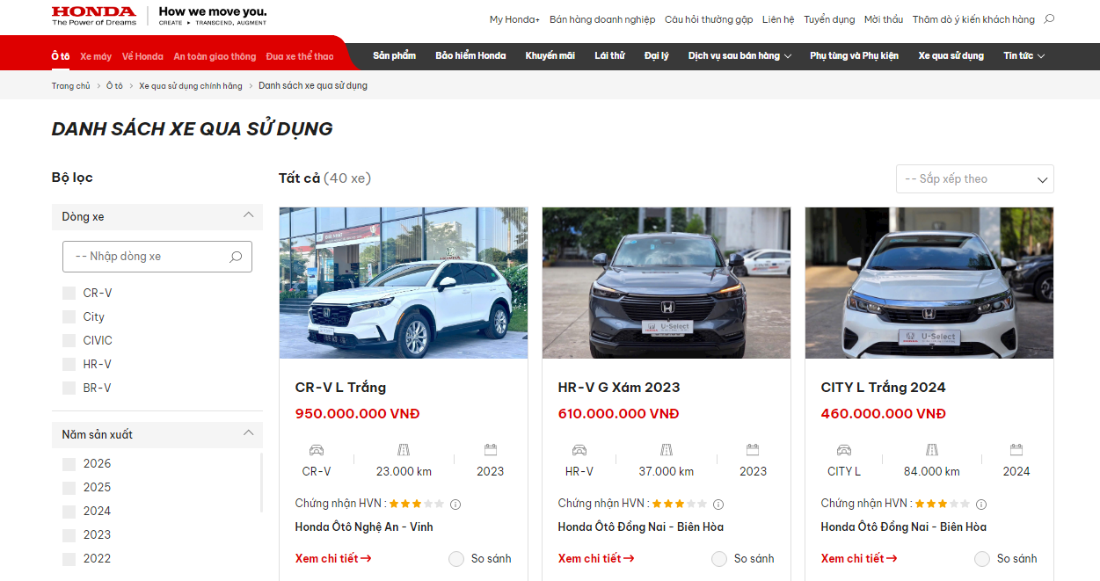The width and height of the screenshot is (1100, 581).
Task: Click the car model icon above CR-V
Action: (317, 450)
